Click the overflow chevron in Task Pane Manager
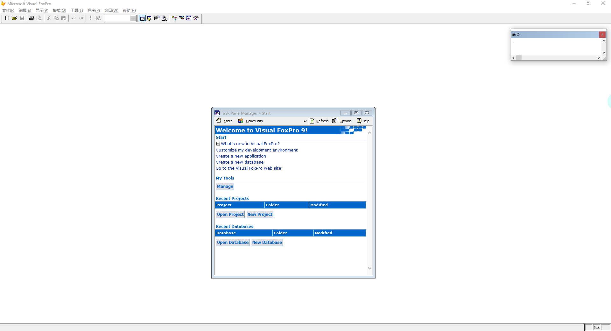Viewport: 611px width, 331px height. coord(305,121)
